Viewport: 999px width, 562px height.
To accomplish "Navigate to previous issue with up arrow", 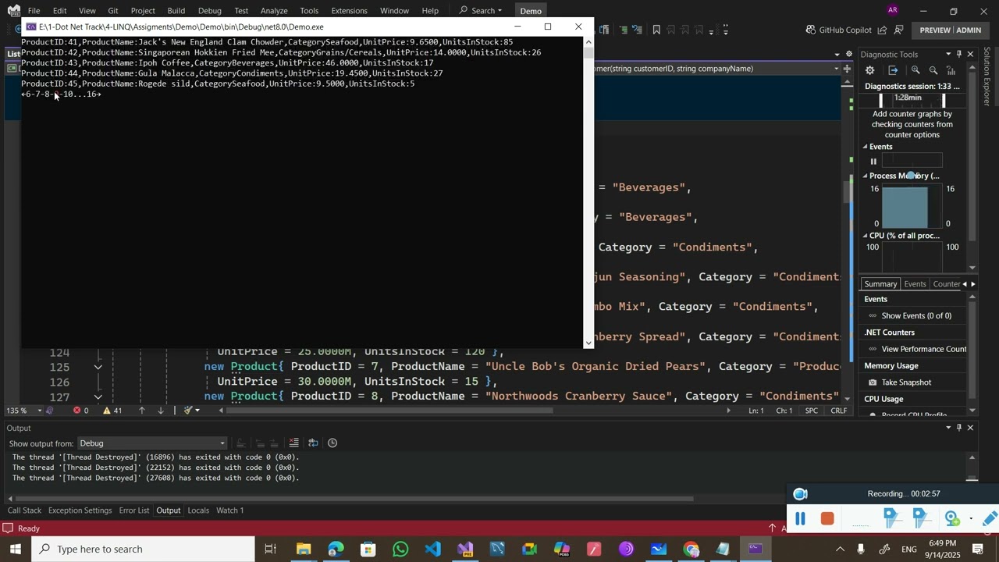I will click(141, 411).
